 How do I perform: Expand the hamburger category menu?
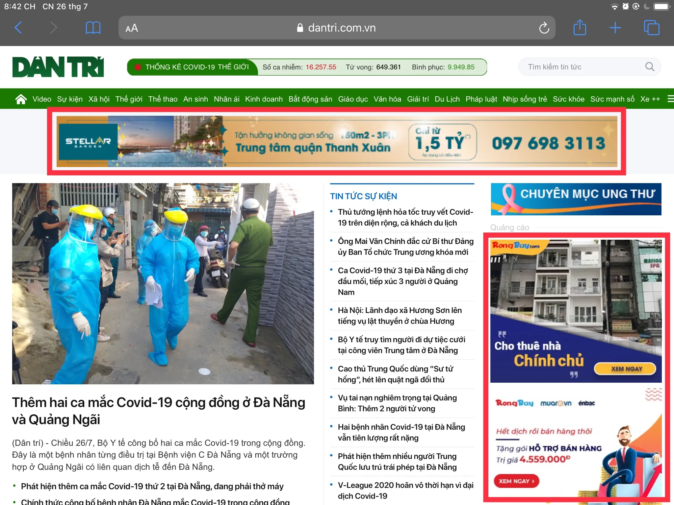point(670,99)
